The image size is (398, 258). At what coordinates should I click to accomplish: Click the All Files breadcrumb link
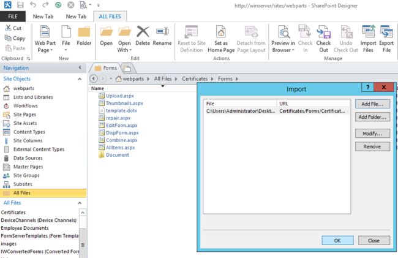click(163, 78)
